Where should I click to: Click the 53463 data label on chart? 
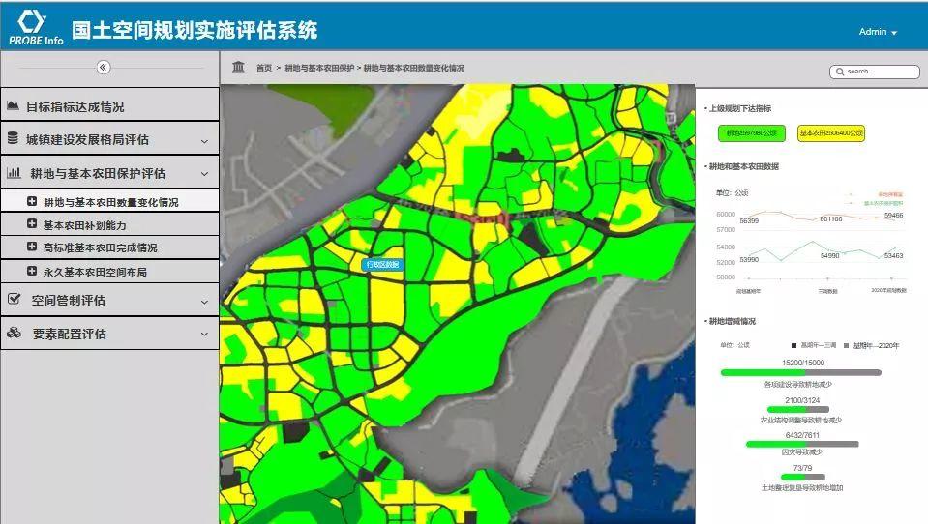[894, 255]
